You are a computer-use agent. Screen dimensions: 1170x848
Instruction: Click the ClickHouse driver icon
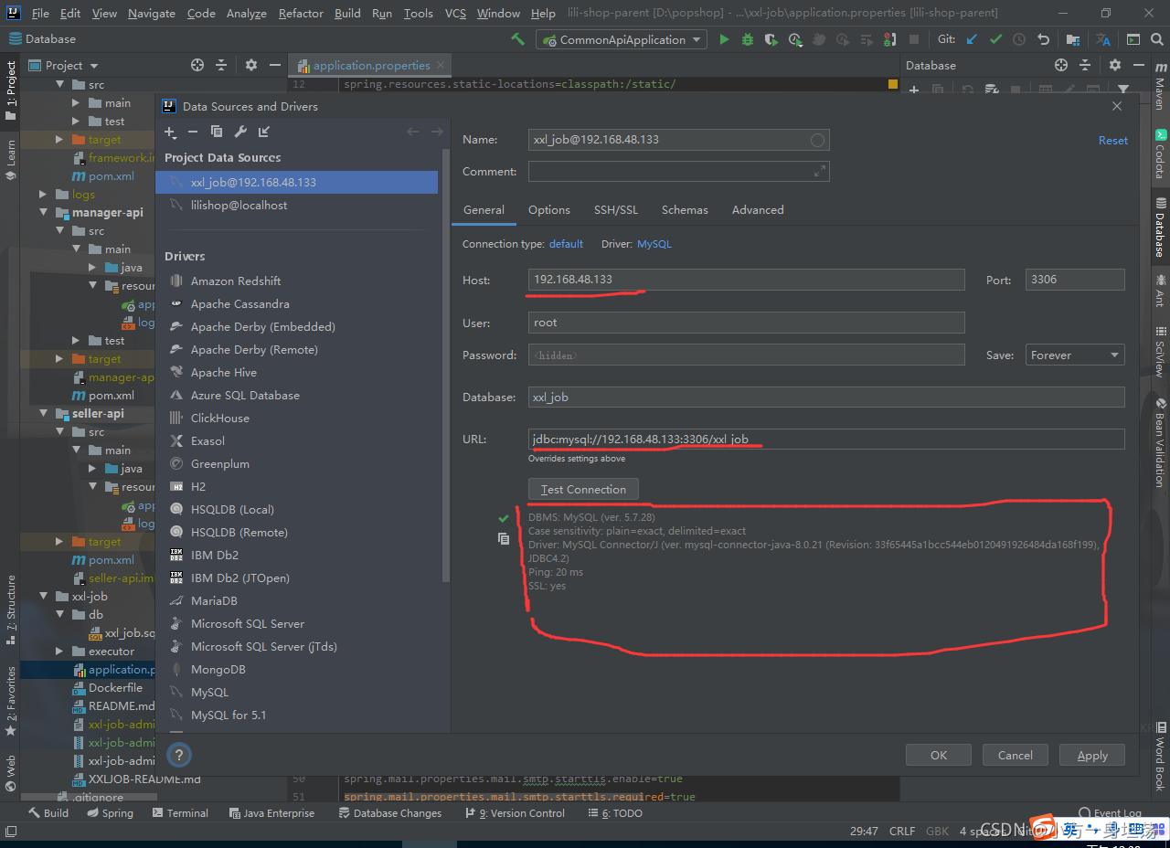pos(175,418)
